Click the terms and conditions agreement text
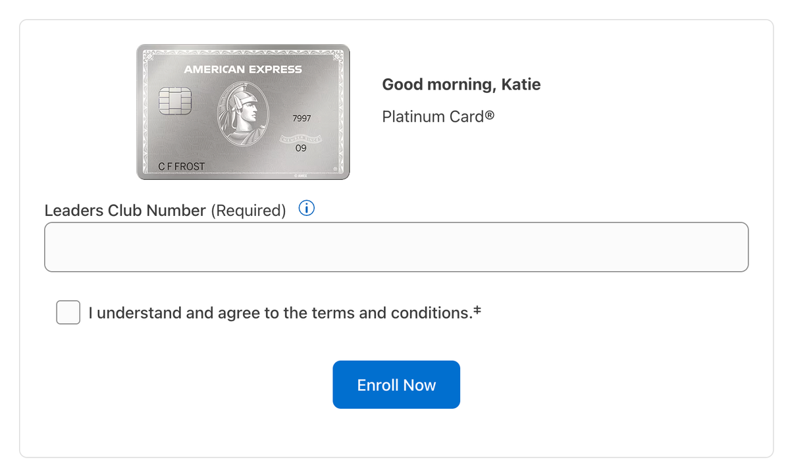This screenshot has width=790, height=470. (280, 313)
